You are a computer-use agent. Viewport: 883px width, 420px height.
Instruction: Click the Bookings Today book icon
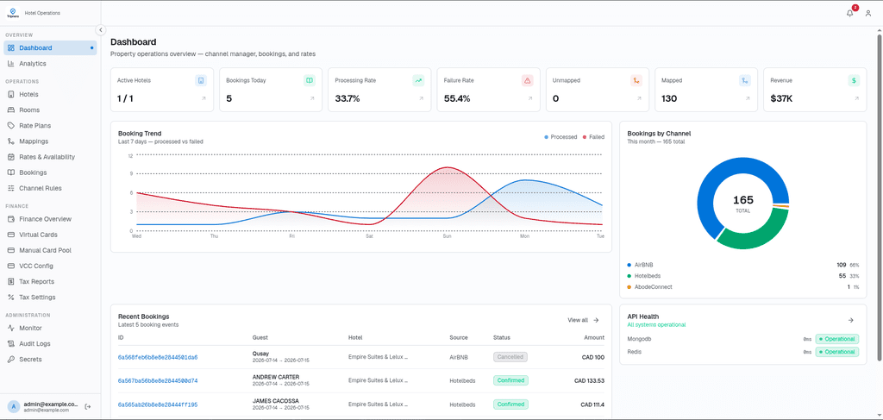310,80
